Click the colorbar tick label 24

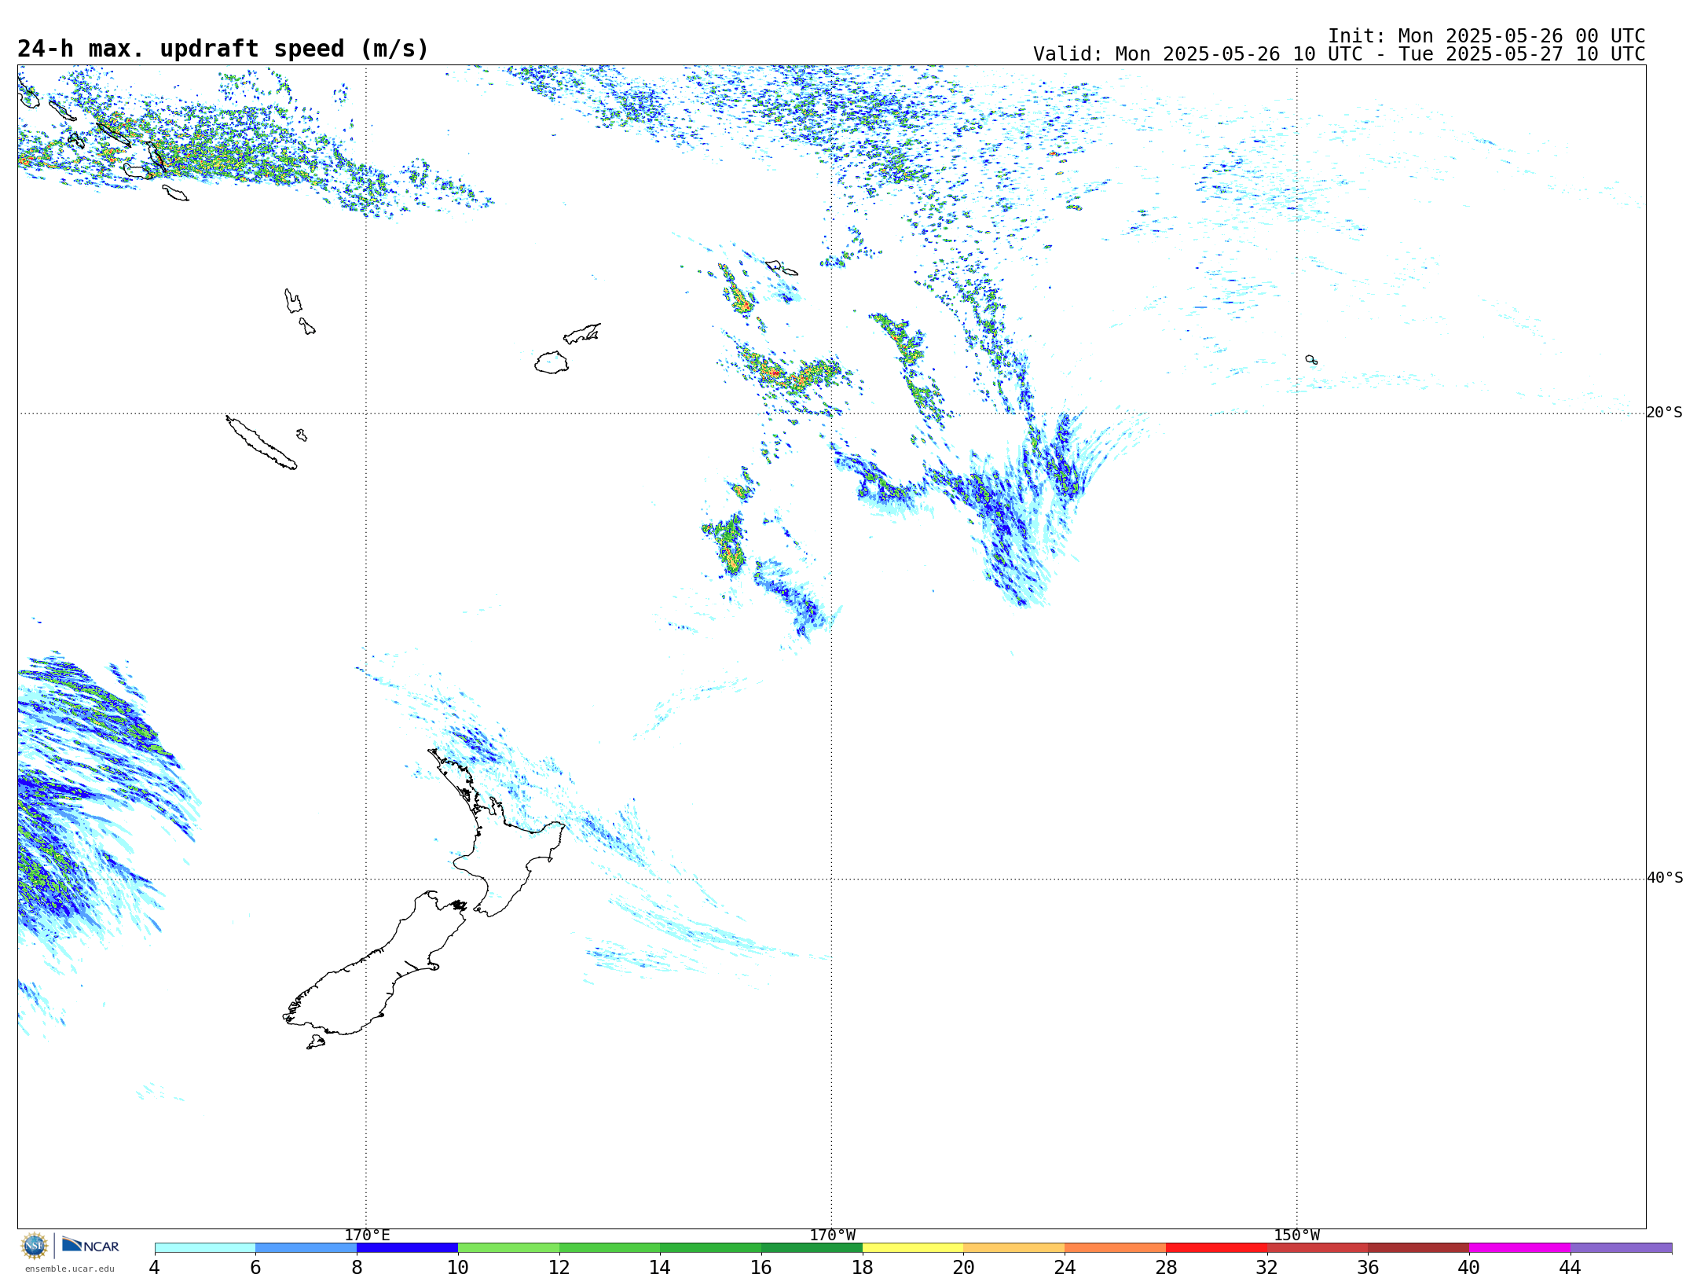[1065, 1267]
